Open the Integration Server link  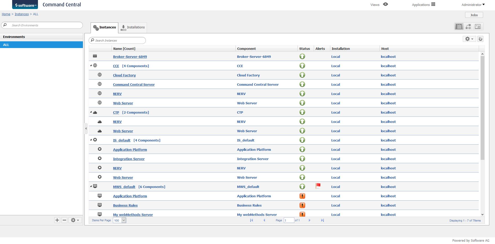click(x=129, y=159)
